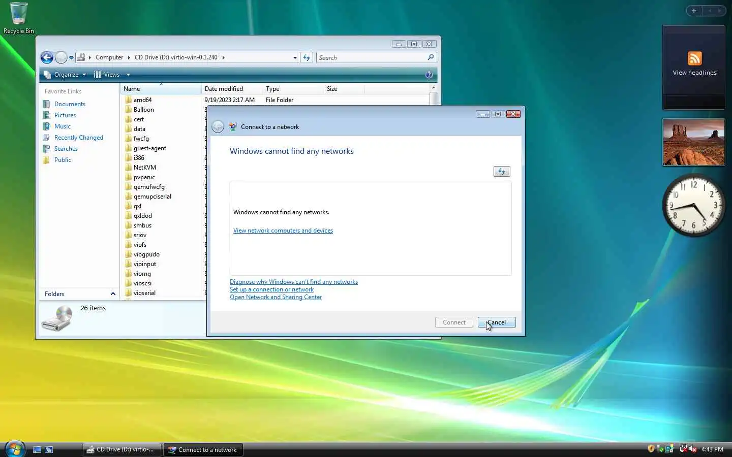Screen dimensions: 732x457
Task: Click the network tray icon with red X
Action: pos(684,449)
